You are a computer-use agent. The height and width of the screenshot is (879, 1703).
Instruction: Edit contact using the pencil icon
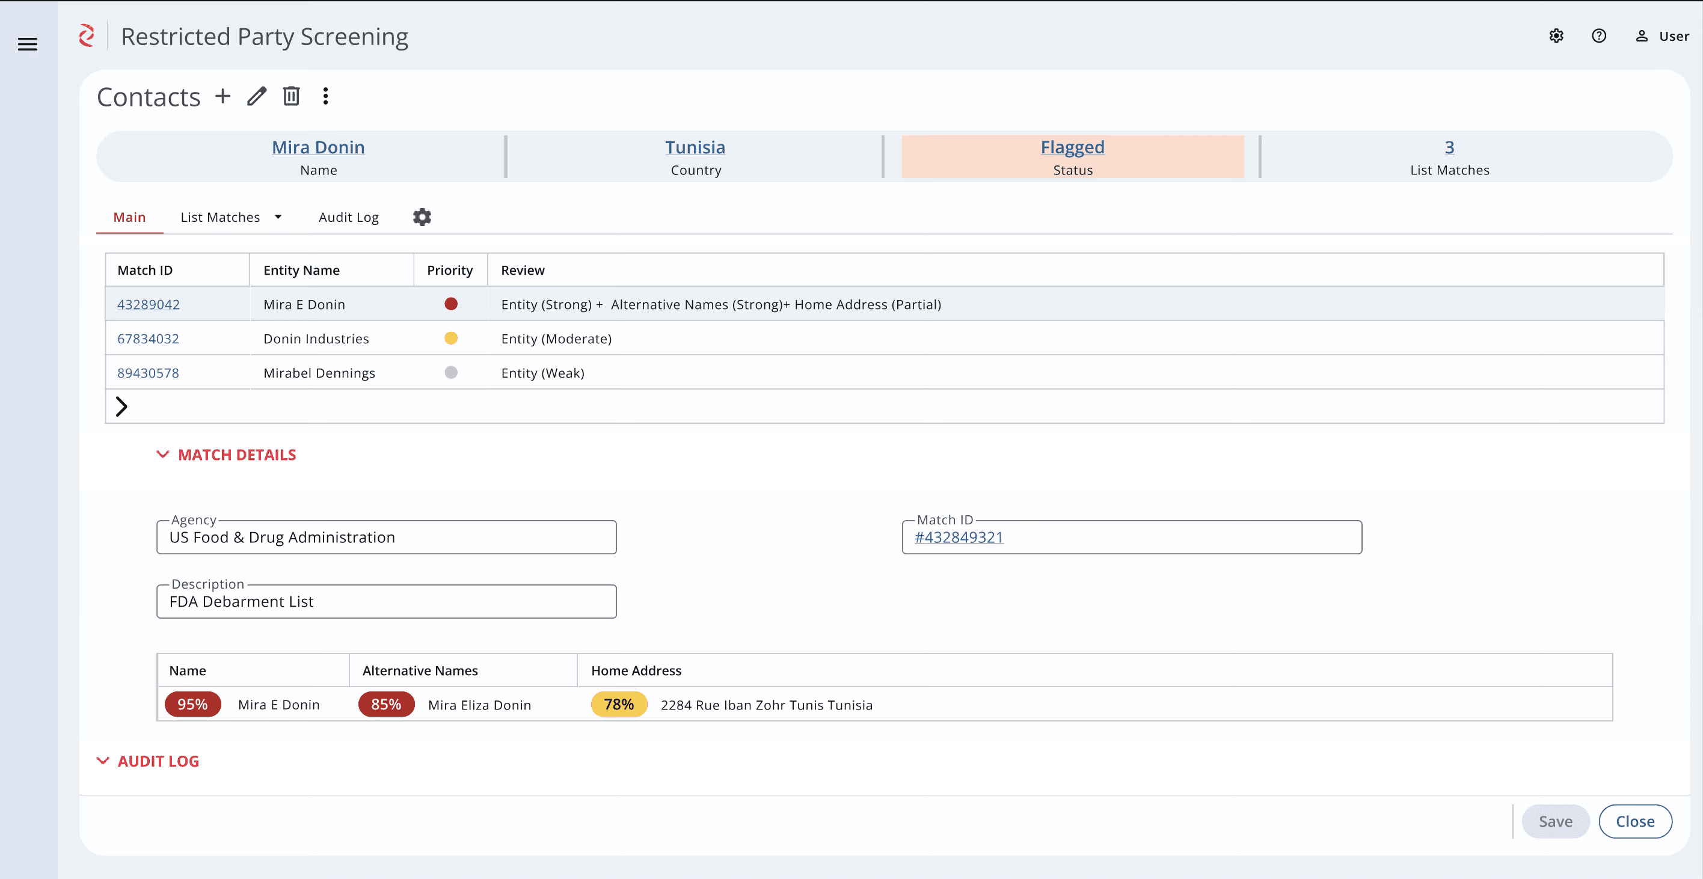[257, 96]
